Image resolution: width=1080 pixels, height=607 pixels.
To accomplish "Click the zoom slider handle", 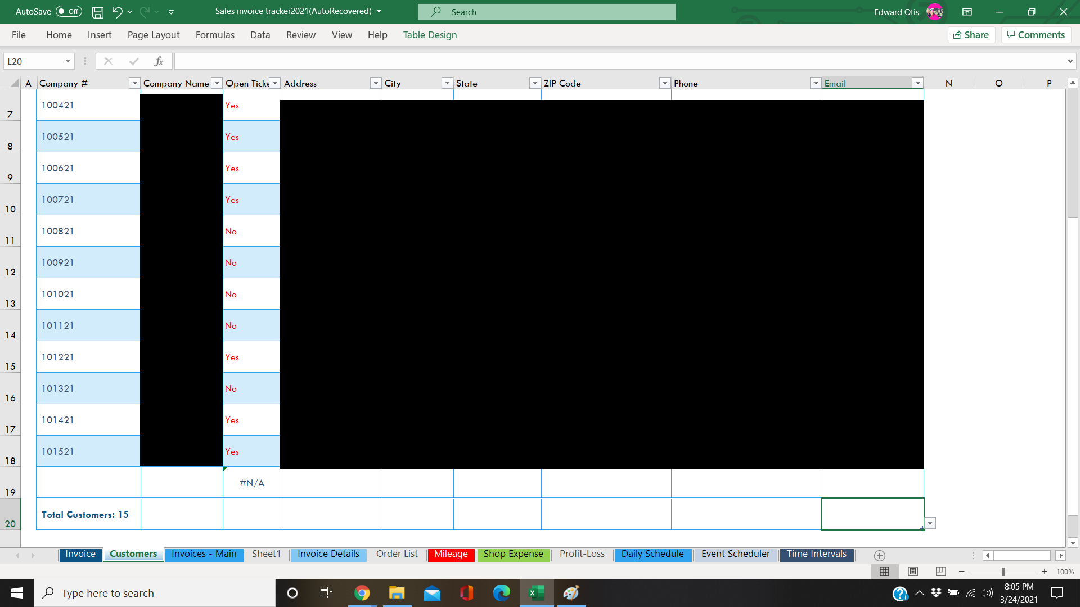I will [x=1003, y=572].
